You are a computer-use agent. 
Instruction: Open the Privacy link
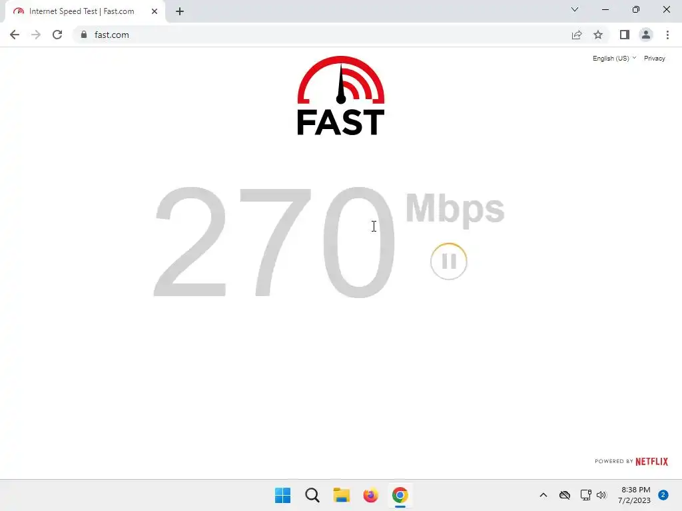[x=655, y=59]
